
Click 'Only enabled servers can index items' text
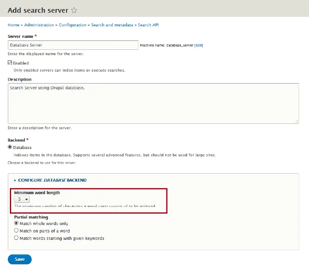tap(69, 70)
